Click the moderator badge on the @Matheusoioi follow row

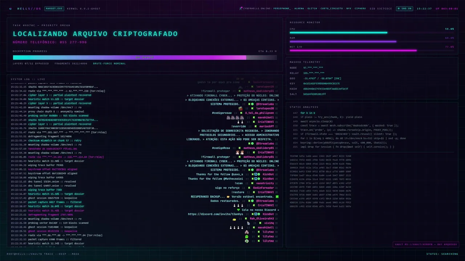(256, 179)
